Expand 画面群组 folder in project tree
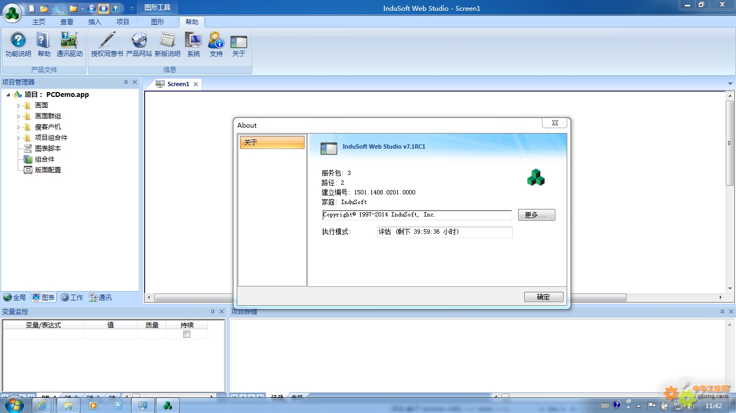736x413 pixels. tap(19, 116)
